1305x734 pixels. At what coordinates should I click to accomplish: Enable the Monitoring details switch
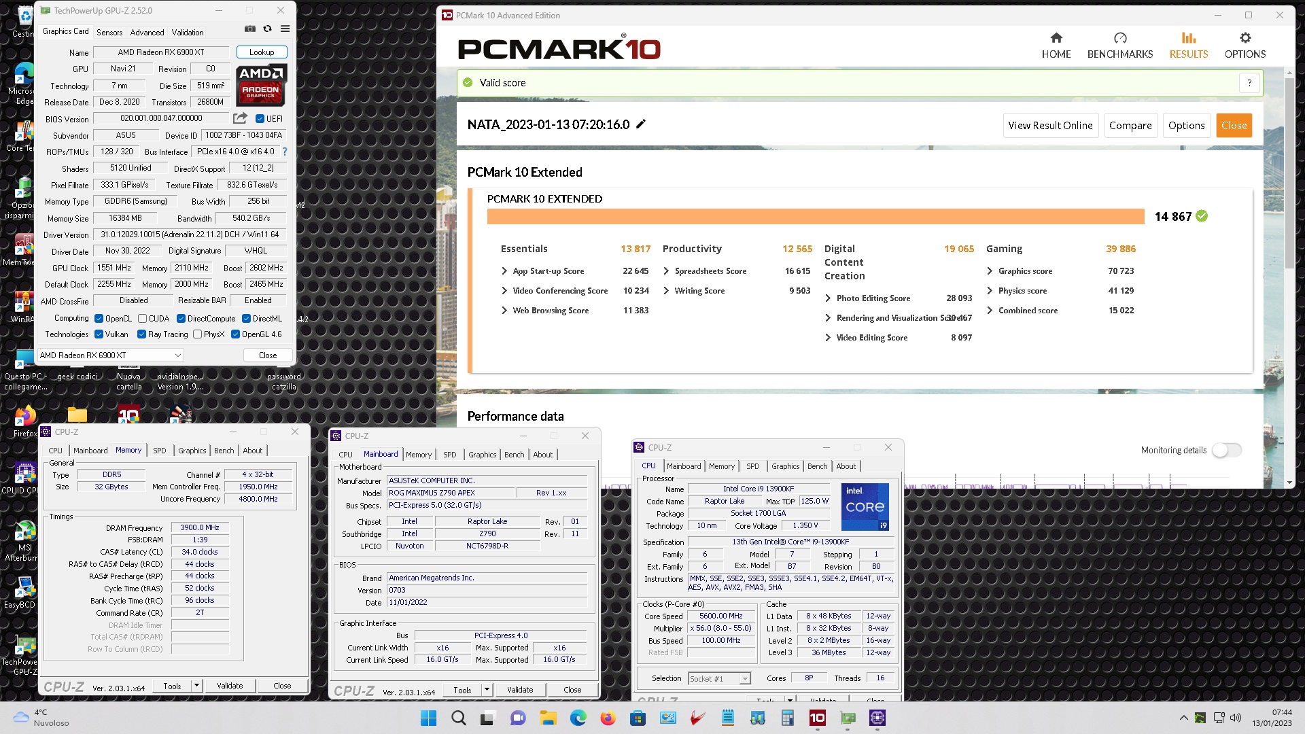point(1227,450)
